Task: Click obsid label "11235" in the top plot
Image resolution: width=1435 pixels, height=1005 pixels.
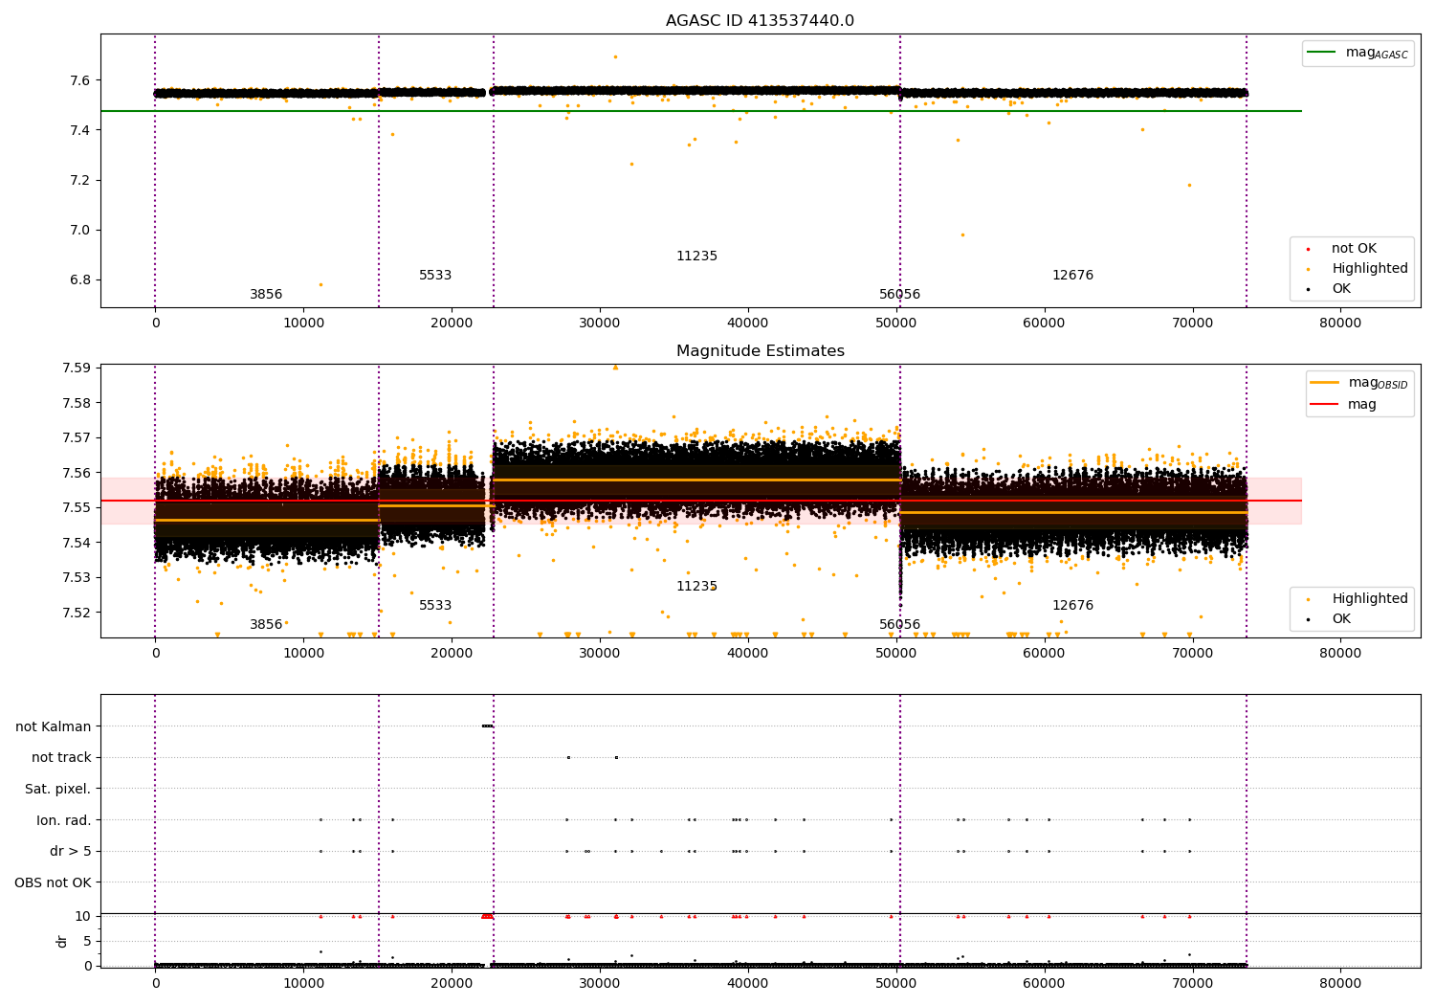Action: click(696, 257)
